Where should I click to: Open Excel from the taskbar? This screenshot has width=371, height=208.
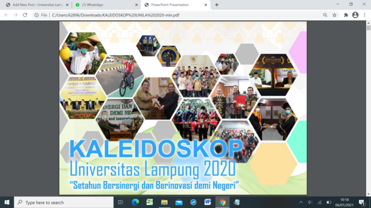tap(150, 202)
